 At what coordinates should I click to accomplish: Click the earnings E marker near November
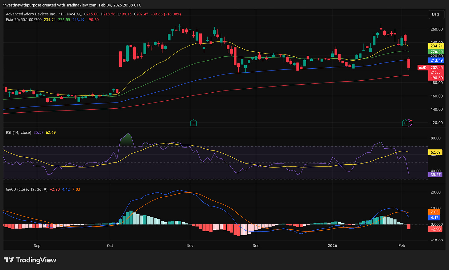point(193,123)
